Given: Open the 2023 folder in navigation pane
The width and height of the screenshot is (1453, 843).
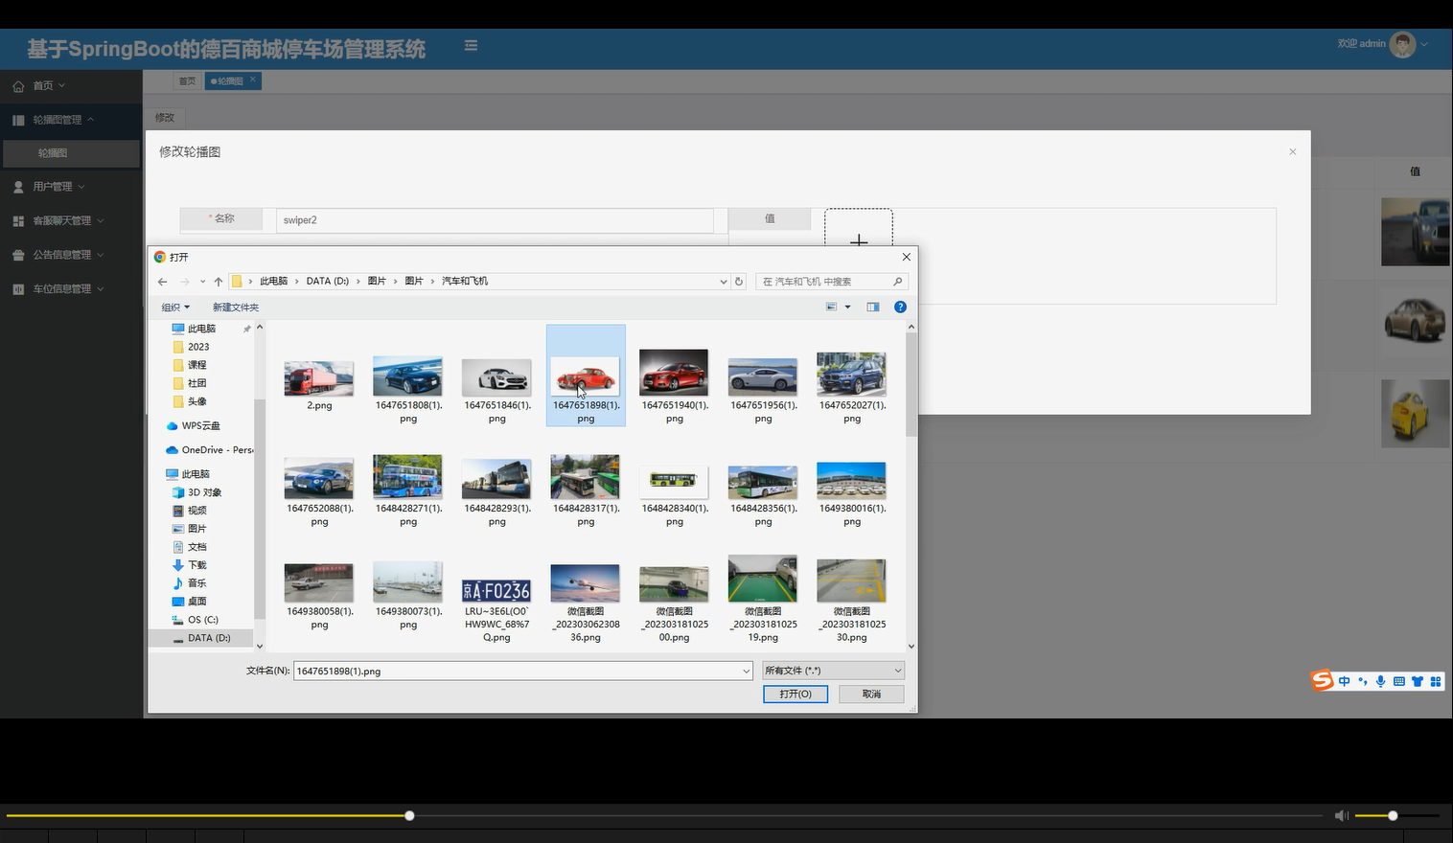Looking at the screenshot, I should coord(198,347).
